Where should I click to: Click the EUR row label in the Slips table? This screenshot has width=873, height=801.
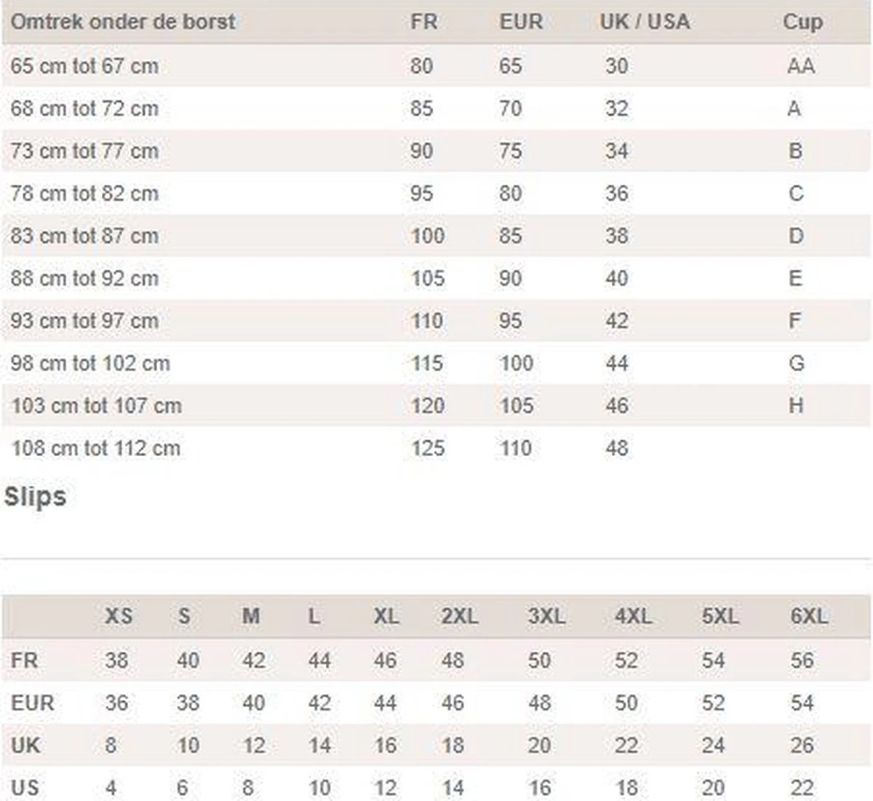coord(33,704)
